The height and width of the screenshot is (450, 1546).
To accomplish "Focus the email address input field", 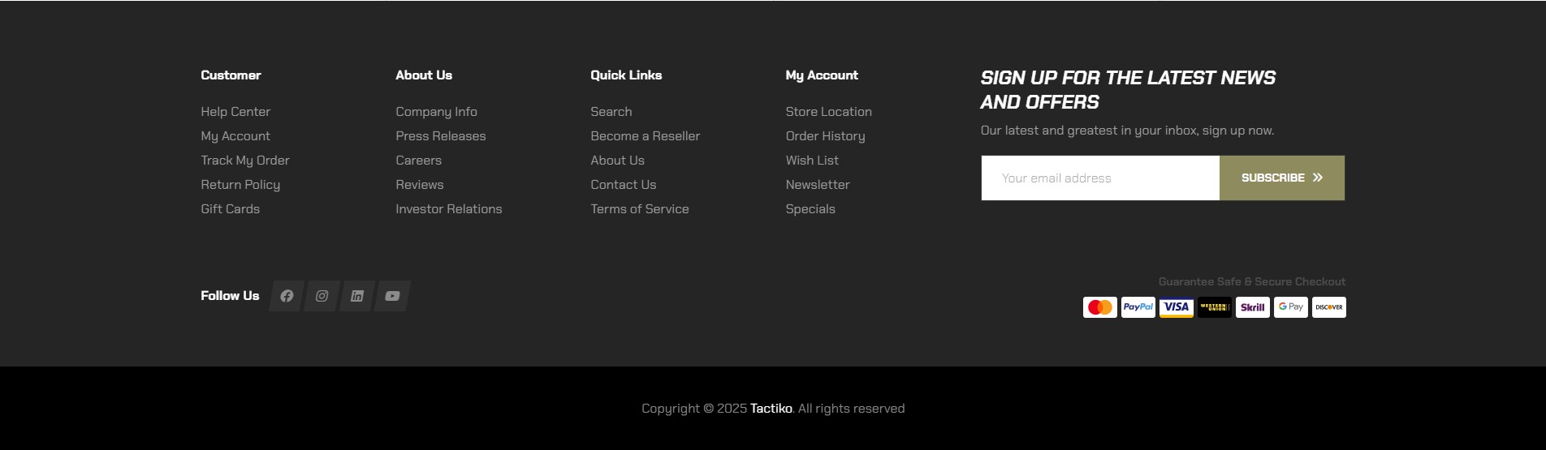I will tap(1100, 178).
